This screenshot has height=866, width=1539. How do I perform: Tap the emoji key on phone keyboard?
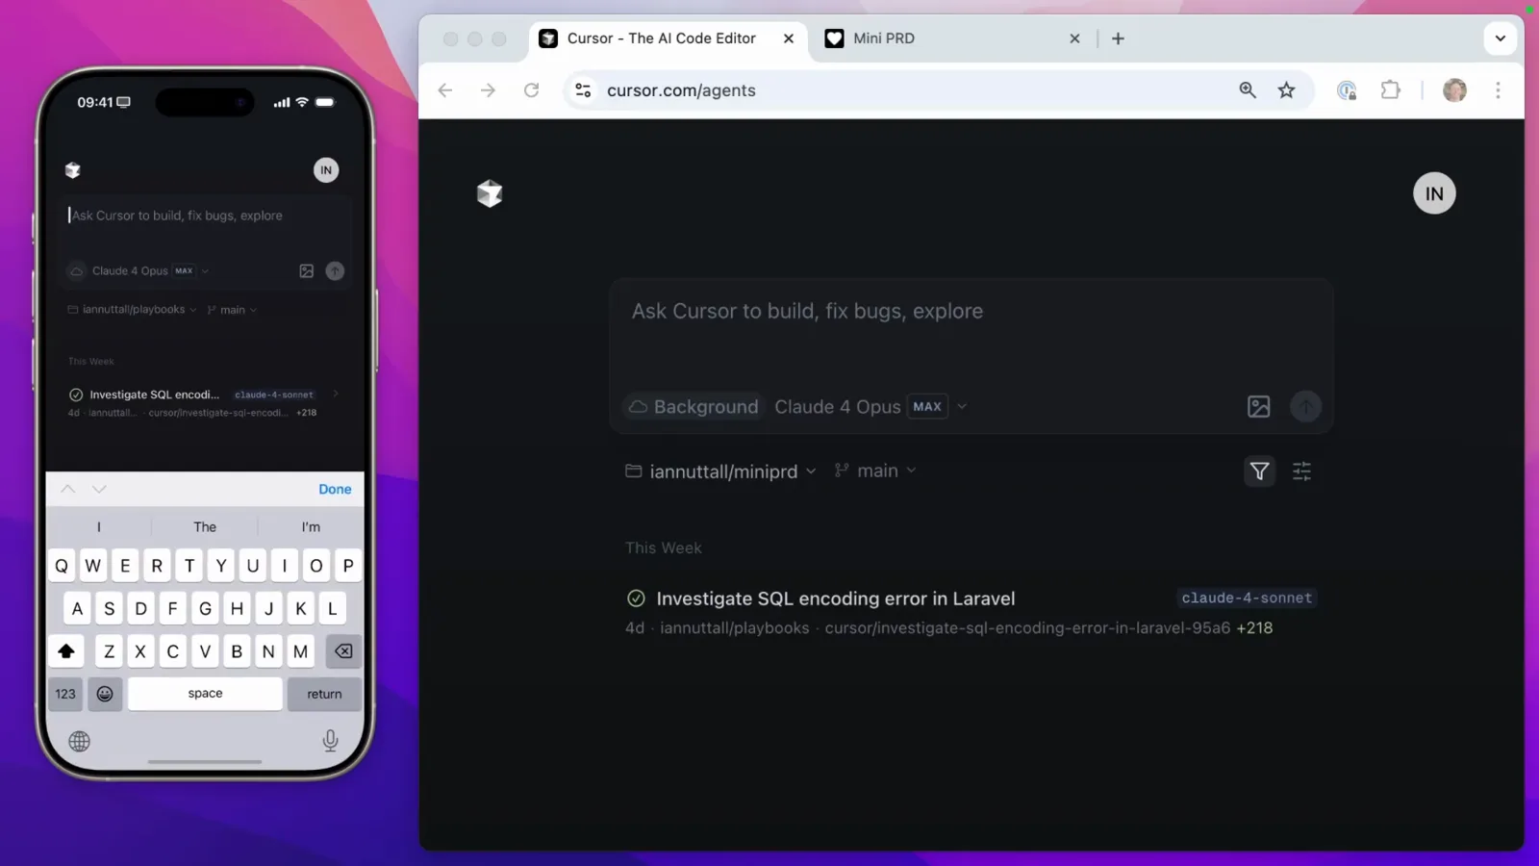(x=105, y=694)
